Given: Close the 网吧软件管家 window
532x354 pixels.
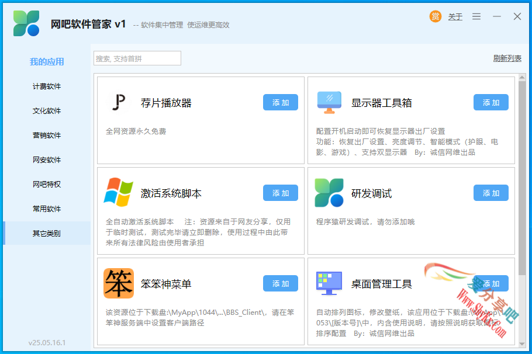Looking at the screenshot, I should pos(517,16).
